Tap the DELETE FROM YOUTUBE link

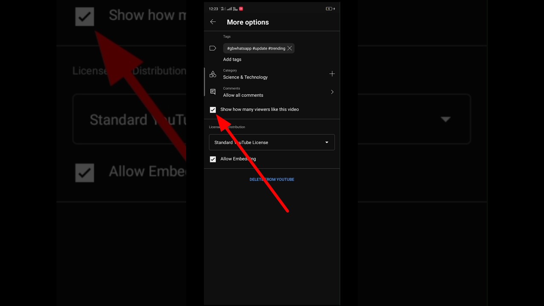[x=272, y=179]
